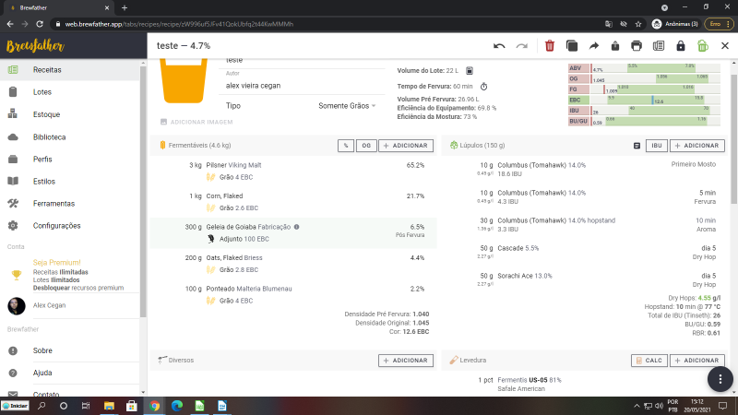
Task: Duplicate the recipe via copy icon
Action: [x=571, y=46]
